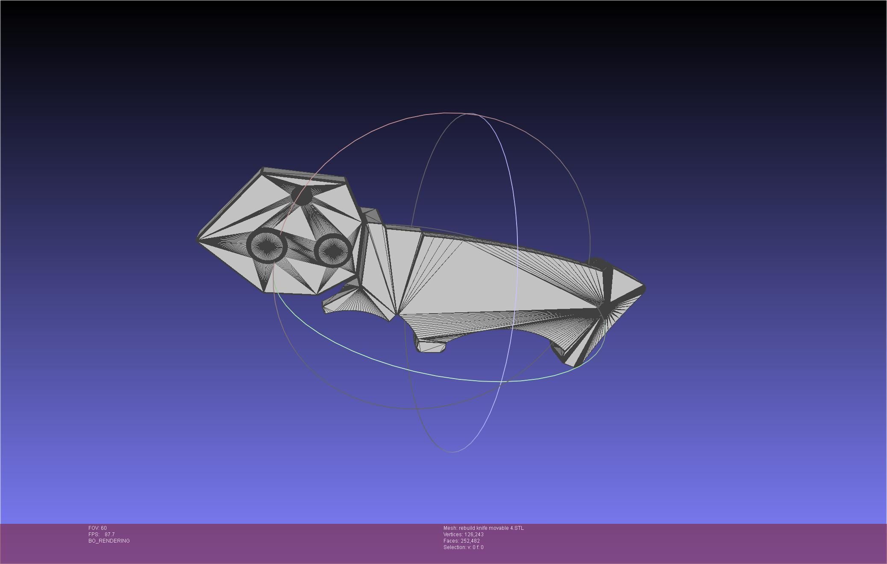Click the pointed tip of the knife mesh
The image size is (887, 564).
tap(643, 288)
